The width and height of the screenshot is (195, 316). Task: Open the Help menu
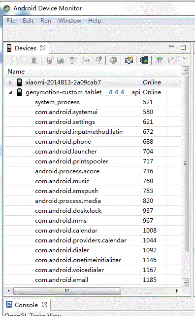click(95, 21)
